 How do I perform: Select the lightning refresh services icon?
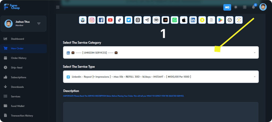click(x=239, y=20)
